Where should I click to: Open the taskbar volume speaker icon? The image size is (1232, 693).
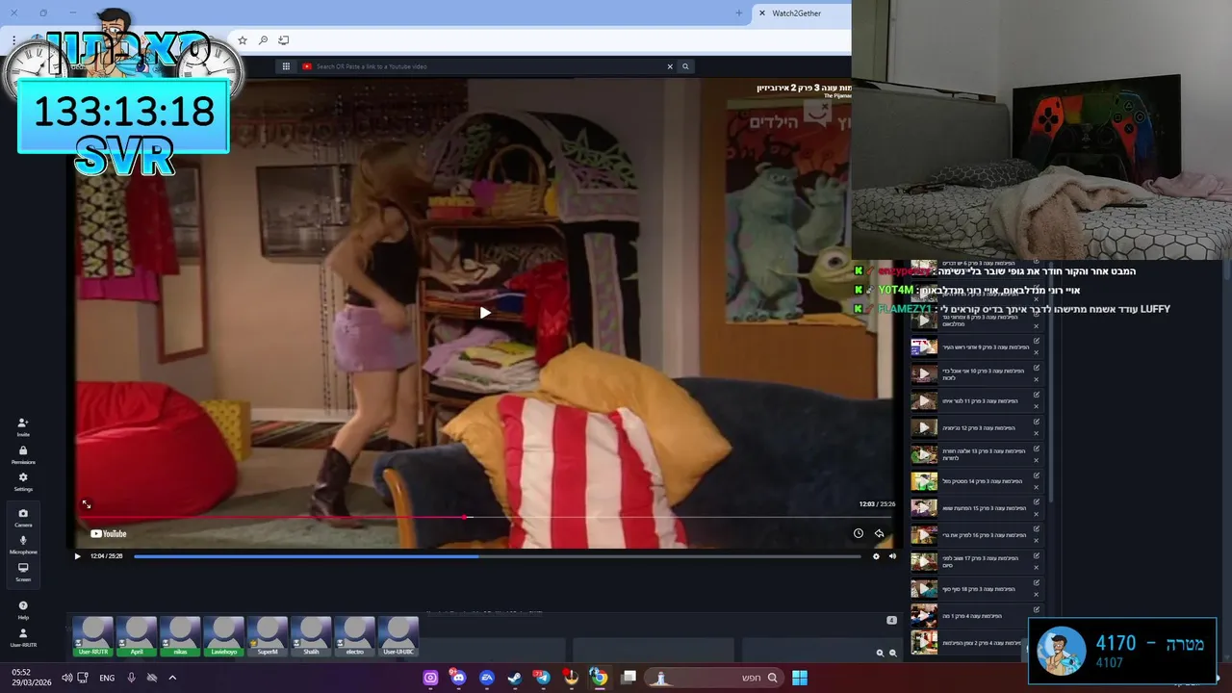point(66,678)
